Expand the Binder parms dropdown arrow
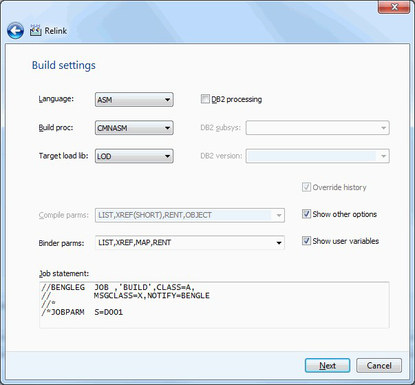Screen dimensions: 415x385 click(279, 243)
